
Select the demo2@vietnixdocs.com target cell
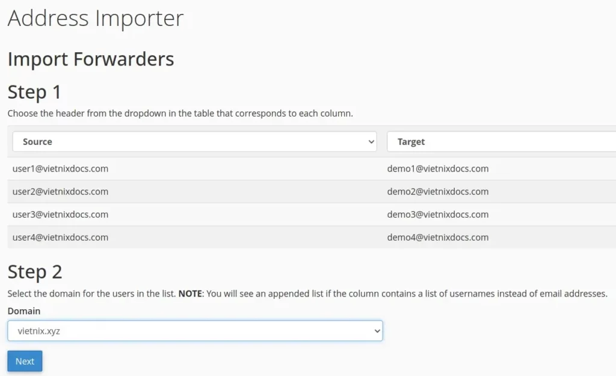pos(437,191)
